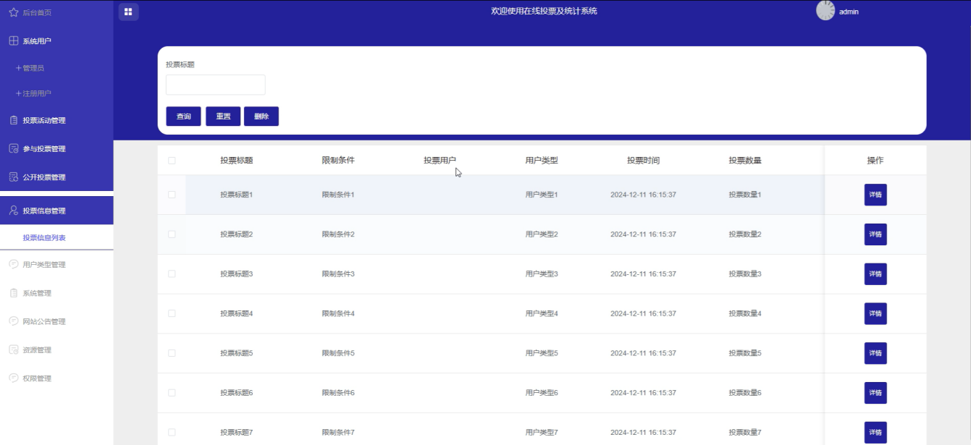The width and height of the screenshot is (971, 445).
Task: Click the star icon beside 后台首页
Action: [13, 12]
